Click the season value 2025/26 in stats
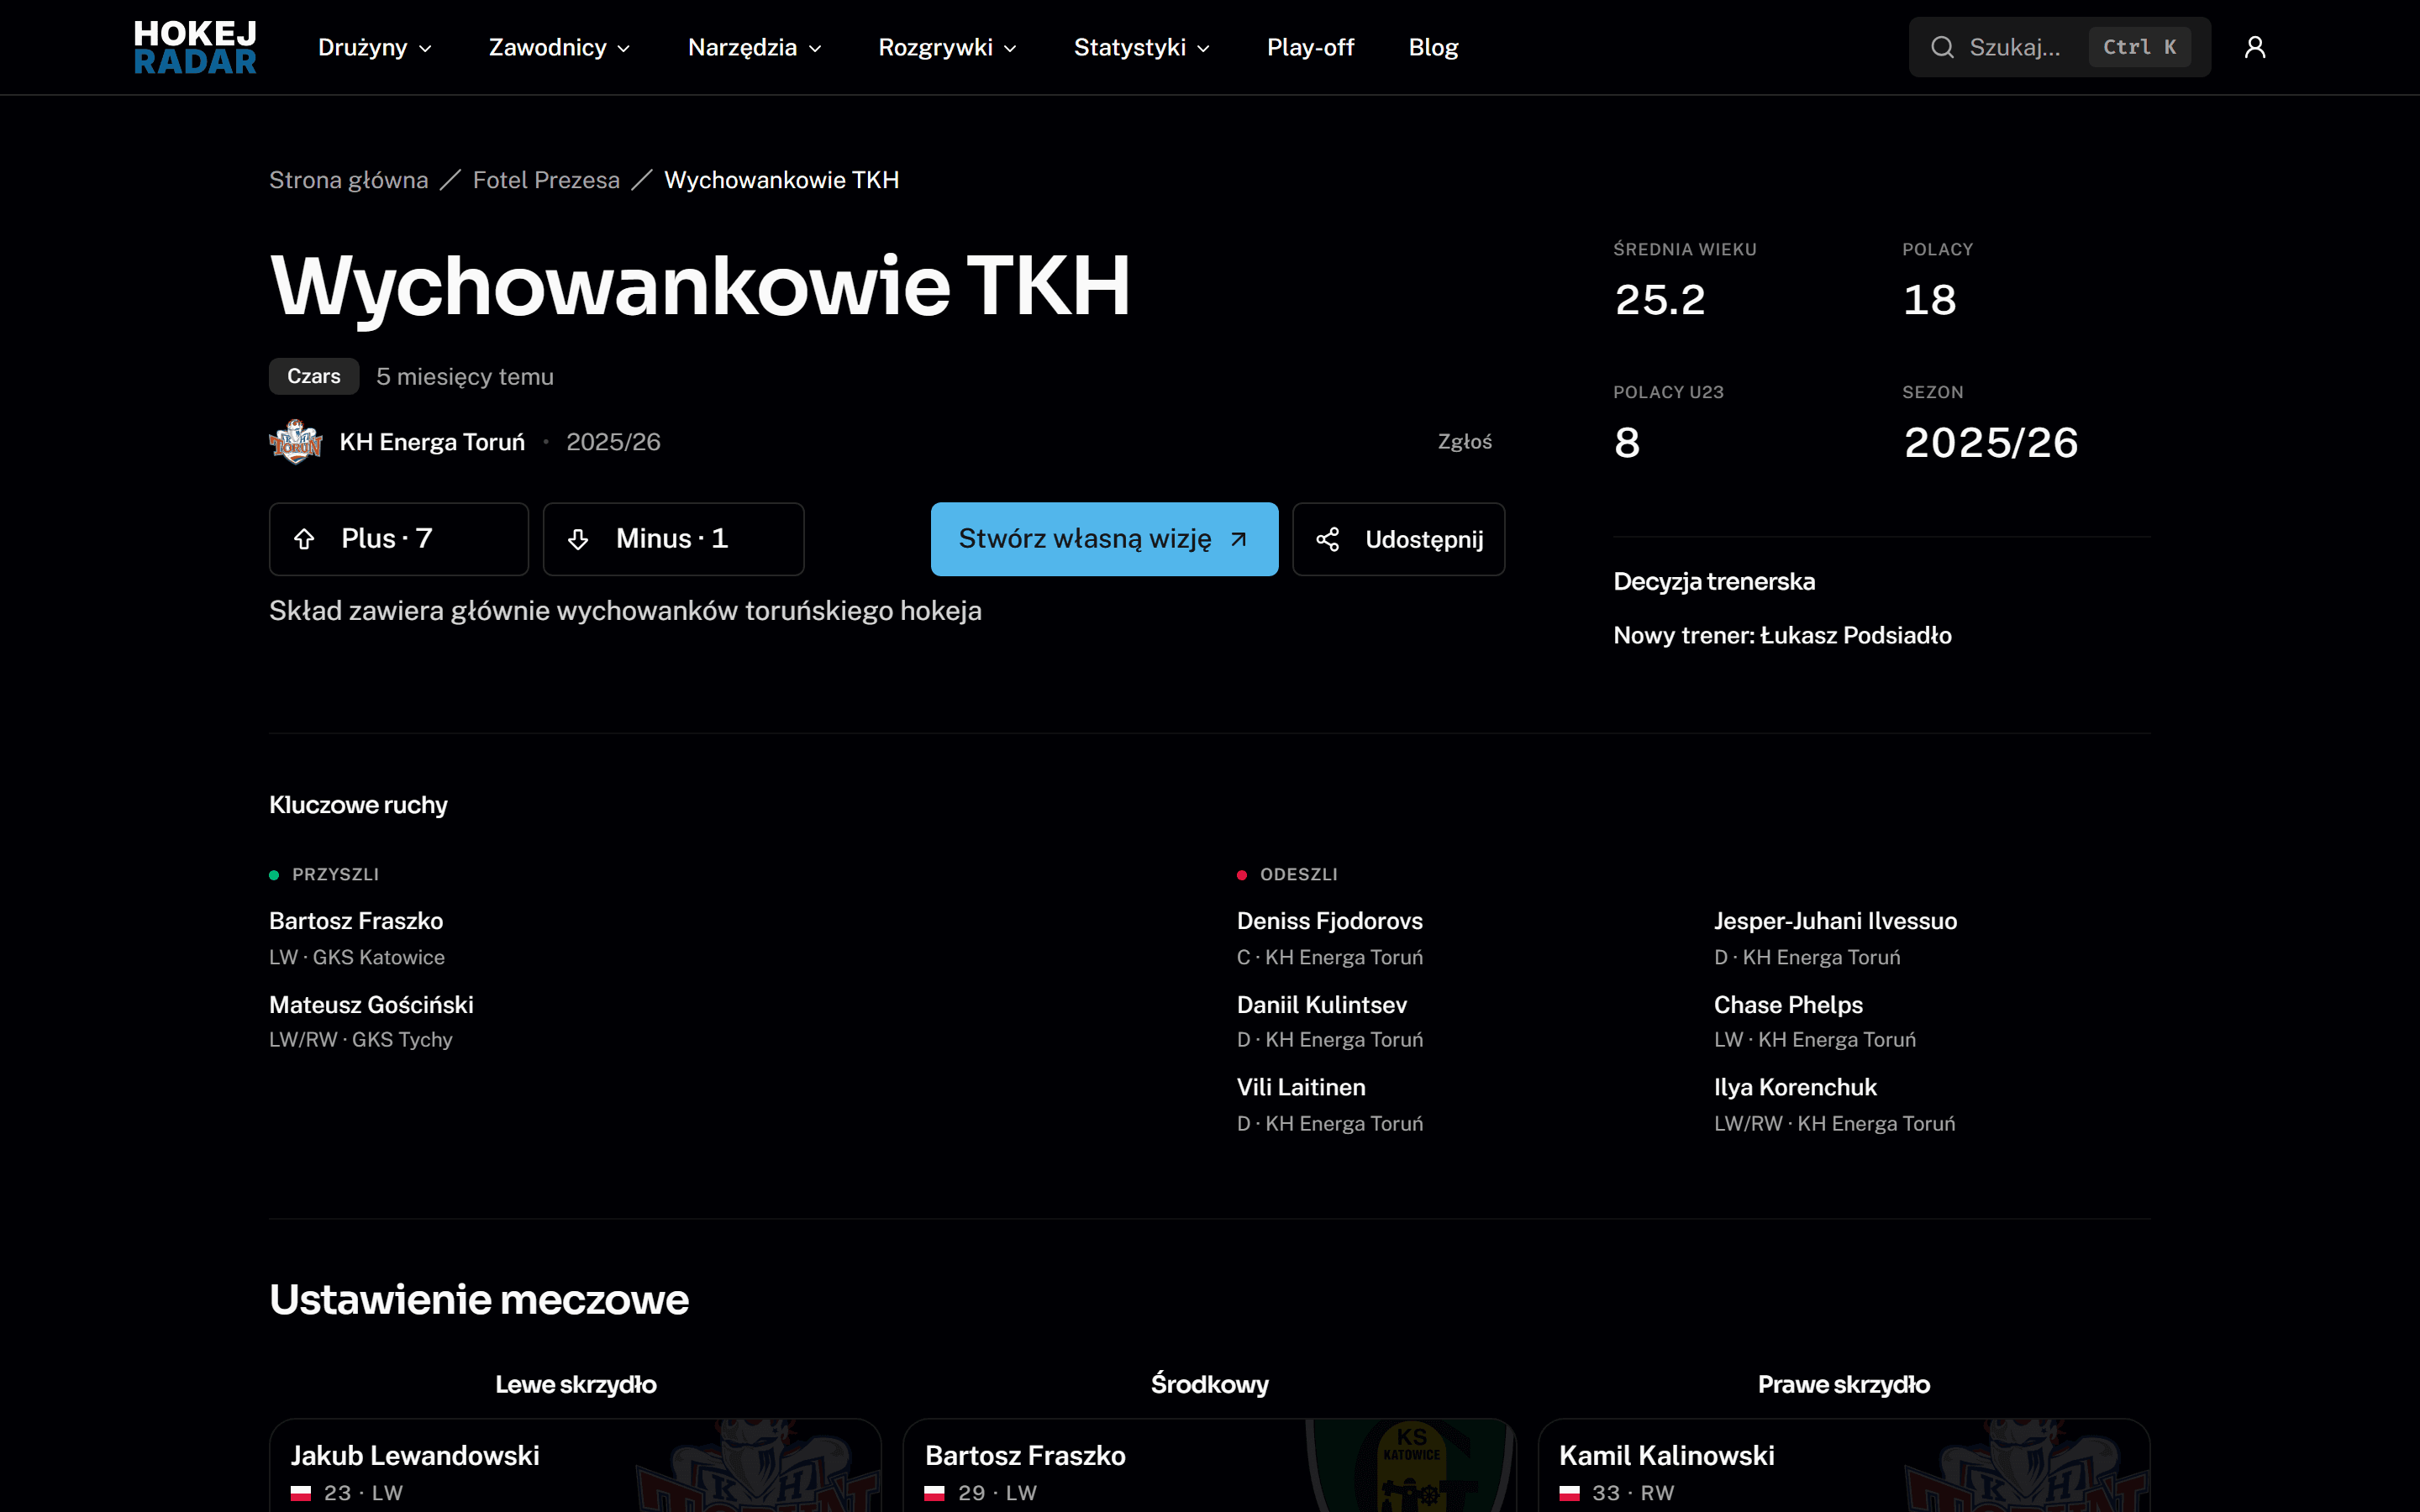The width and height of the screenshot is (2420, 1512). (x=1990, y=443)
